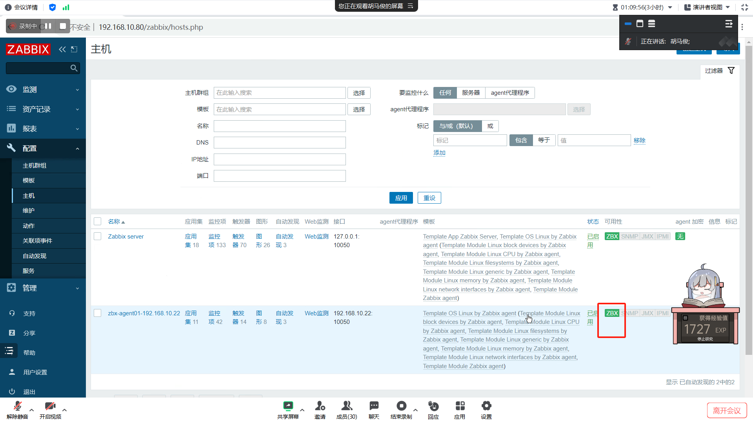Click the 结束录制 end recording icon
Viewport: 753px width, 423px height.
click(401, 406)
